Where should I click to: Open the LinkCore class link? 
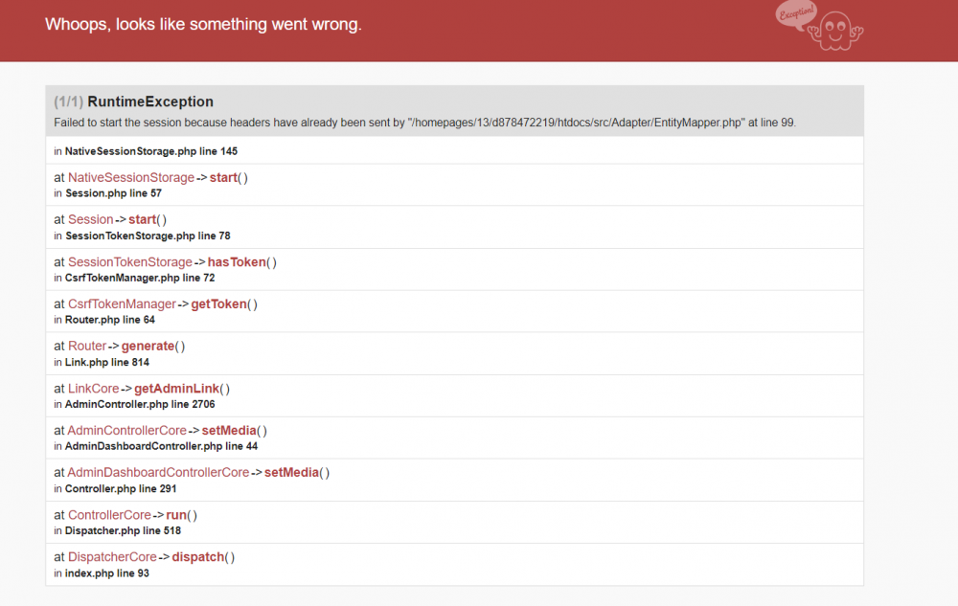[x=93, y=389]
